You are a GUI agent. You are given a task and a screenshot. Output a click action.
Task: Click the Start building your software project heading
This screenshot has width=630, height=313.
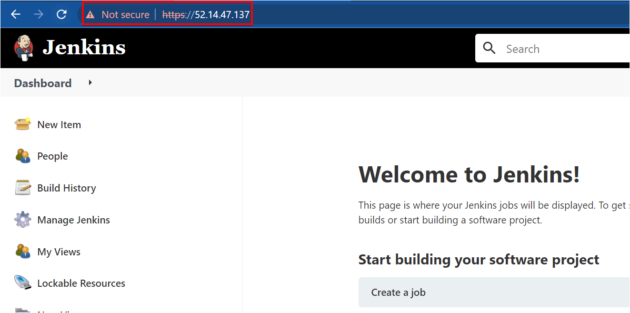479,260
